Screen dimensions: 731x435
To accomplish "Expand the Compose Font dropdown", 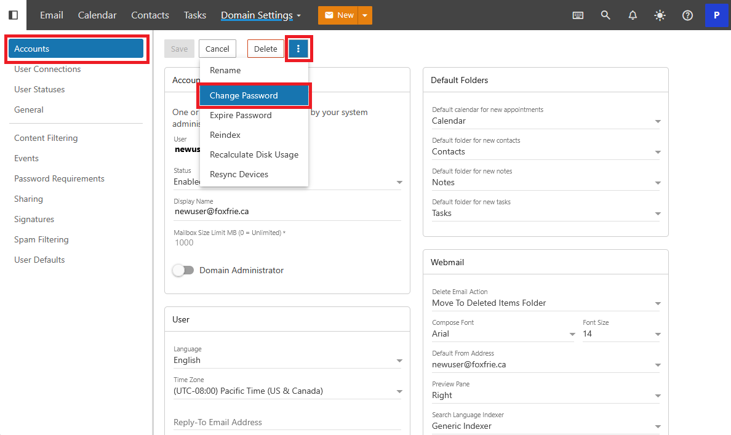I will pos(503,334).
